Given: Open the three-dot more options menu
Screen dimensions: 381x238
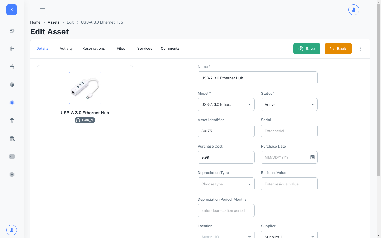Looking at the screenshot, I should pos(361,49).
